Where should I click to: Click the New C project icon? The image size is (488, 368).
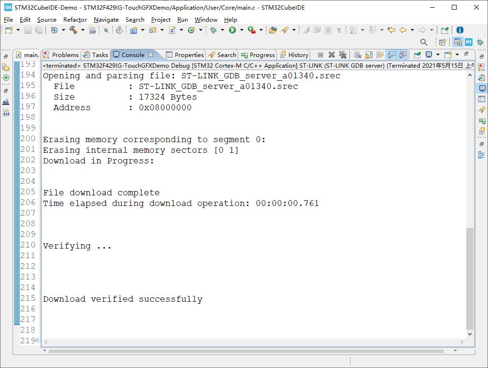133,30
